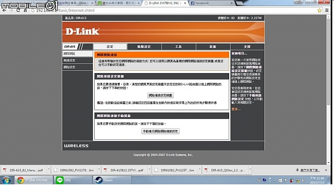334x187 pixels.
Task: Click the page info icon in address bar
Action: click(33, 10)
